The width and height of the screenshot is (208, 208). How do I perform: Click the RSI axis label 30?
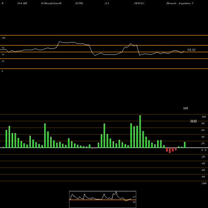3,61
